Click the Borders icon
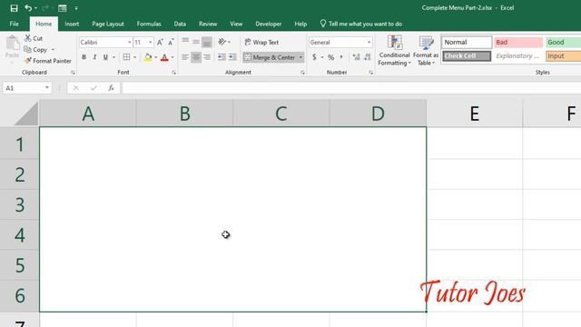Image resolution: width=581 pixels, height=327 pixels. [126, 57]
